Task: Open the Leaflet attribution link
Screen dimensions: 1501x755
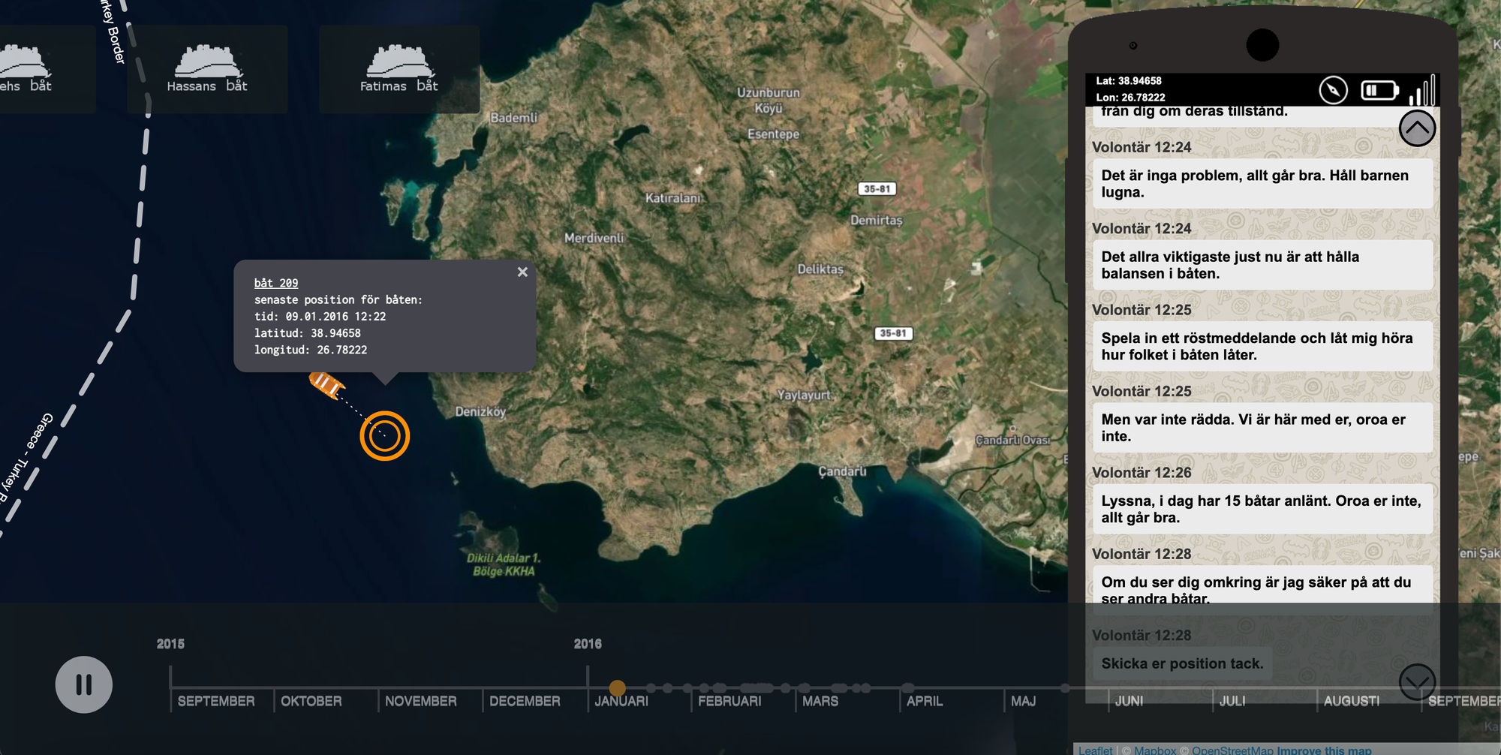Action: click(x=1095, y=750)
